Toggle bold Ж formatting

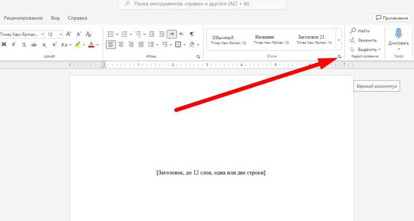tap(4, 45)
